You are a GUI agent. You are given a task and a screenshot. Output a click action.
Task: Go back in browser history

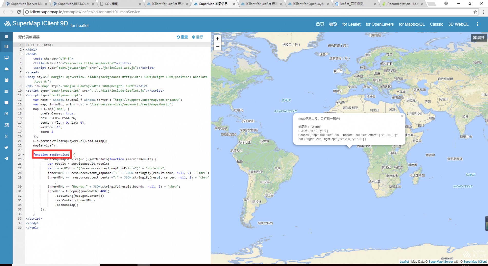(5, 12)
